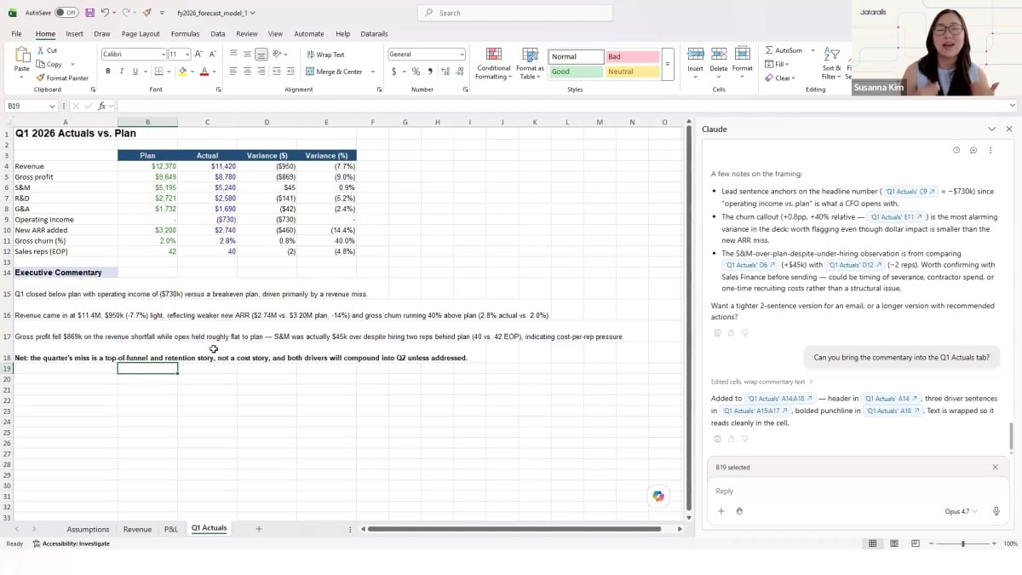This screenshot has height=575, width=1022.
Task: Click the Cut scissors icon
Action: click(41, 50)
